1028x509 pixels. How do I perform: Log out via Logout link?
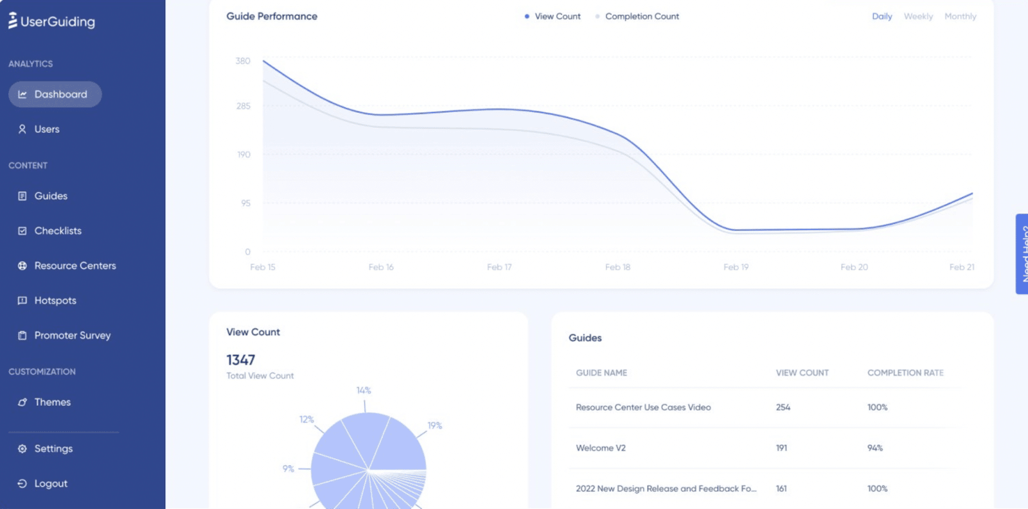(x=51, y=483)
